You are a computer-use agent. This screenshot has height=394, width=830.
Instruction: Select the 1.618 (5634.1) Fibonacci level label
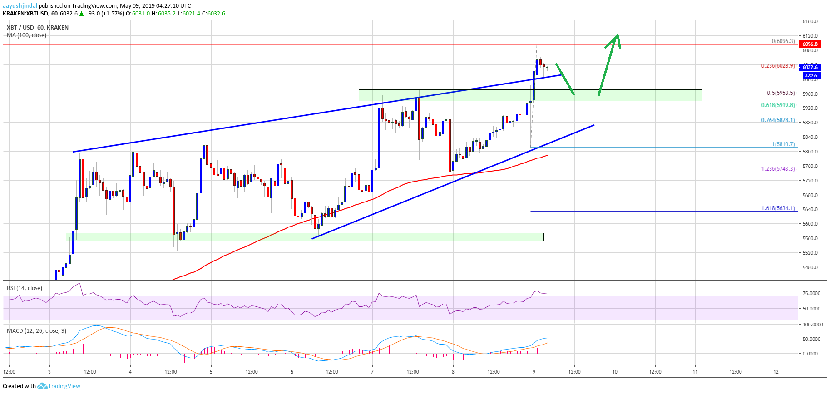coord(778,208)
